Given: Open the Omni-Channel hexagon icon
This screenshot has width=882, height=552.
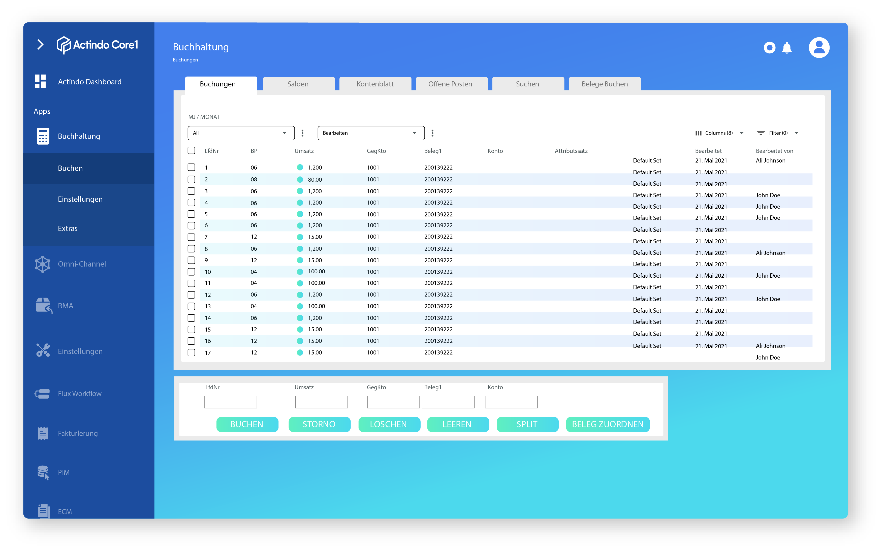Looking at the screenshot, I should click(x=42, y=264).
